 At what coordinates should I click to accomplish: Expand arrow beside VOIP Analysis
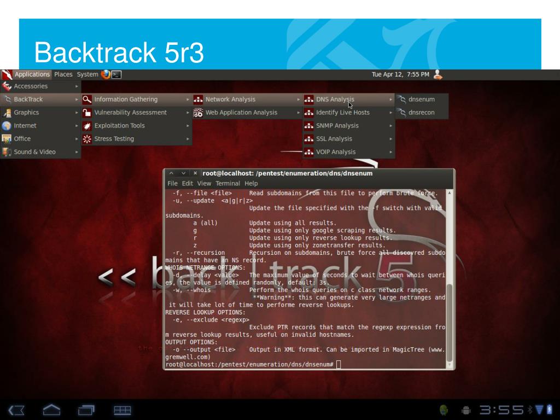pyautogui.click(x=390, y=152)
